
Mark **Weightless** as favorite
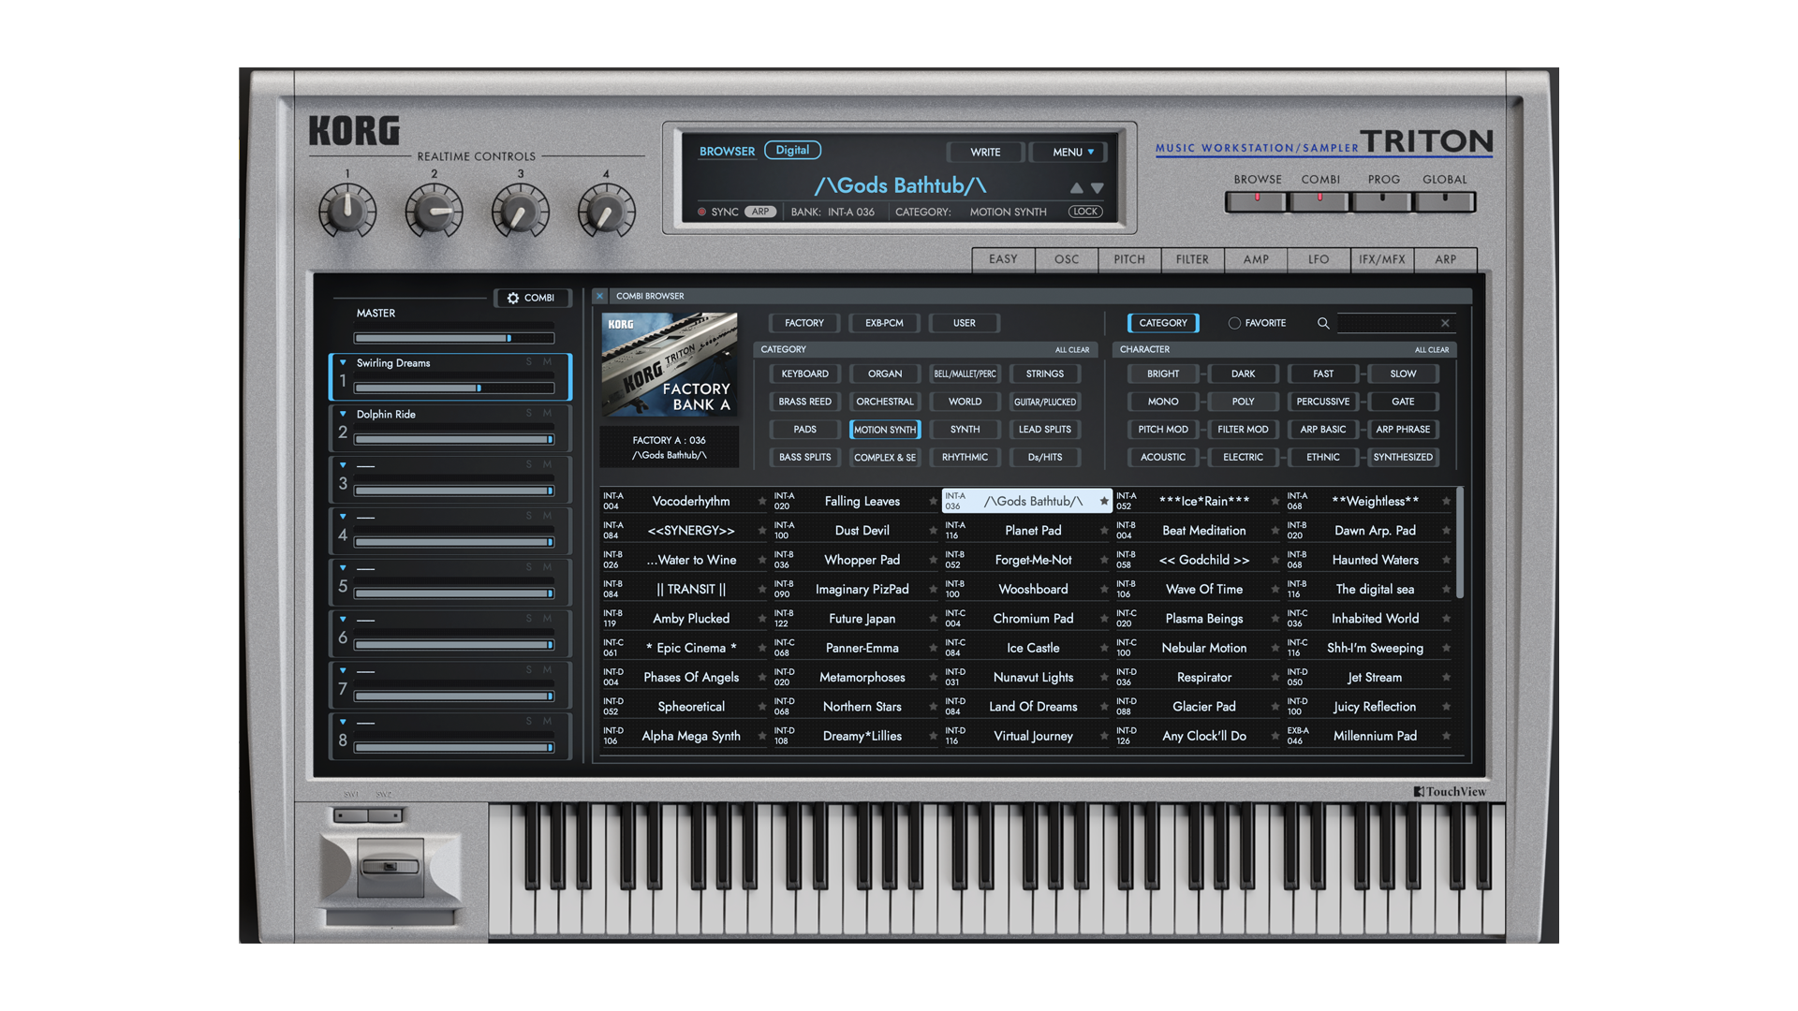(1447, 502)
